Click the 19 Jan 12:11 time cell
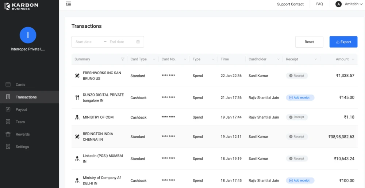365x188 pixels. coord(231,136)
